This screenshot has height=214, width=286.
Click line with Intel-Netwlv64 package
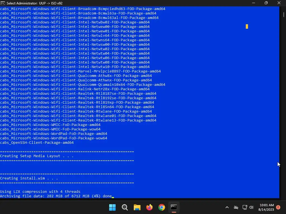(75, 35)
